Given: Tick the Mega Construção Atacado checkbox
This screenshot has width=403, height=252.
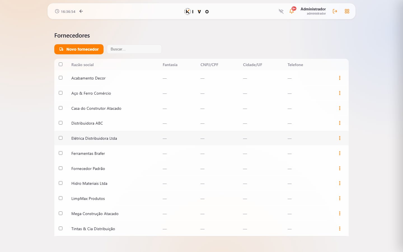Looking at the screenshot, I should click(x=60, y=213).
